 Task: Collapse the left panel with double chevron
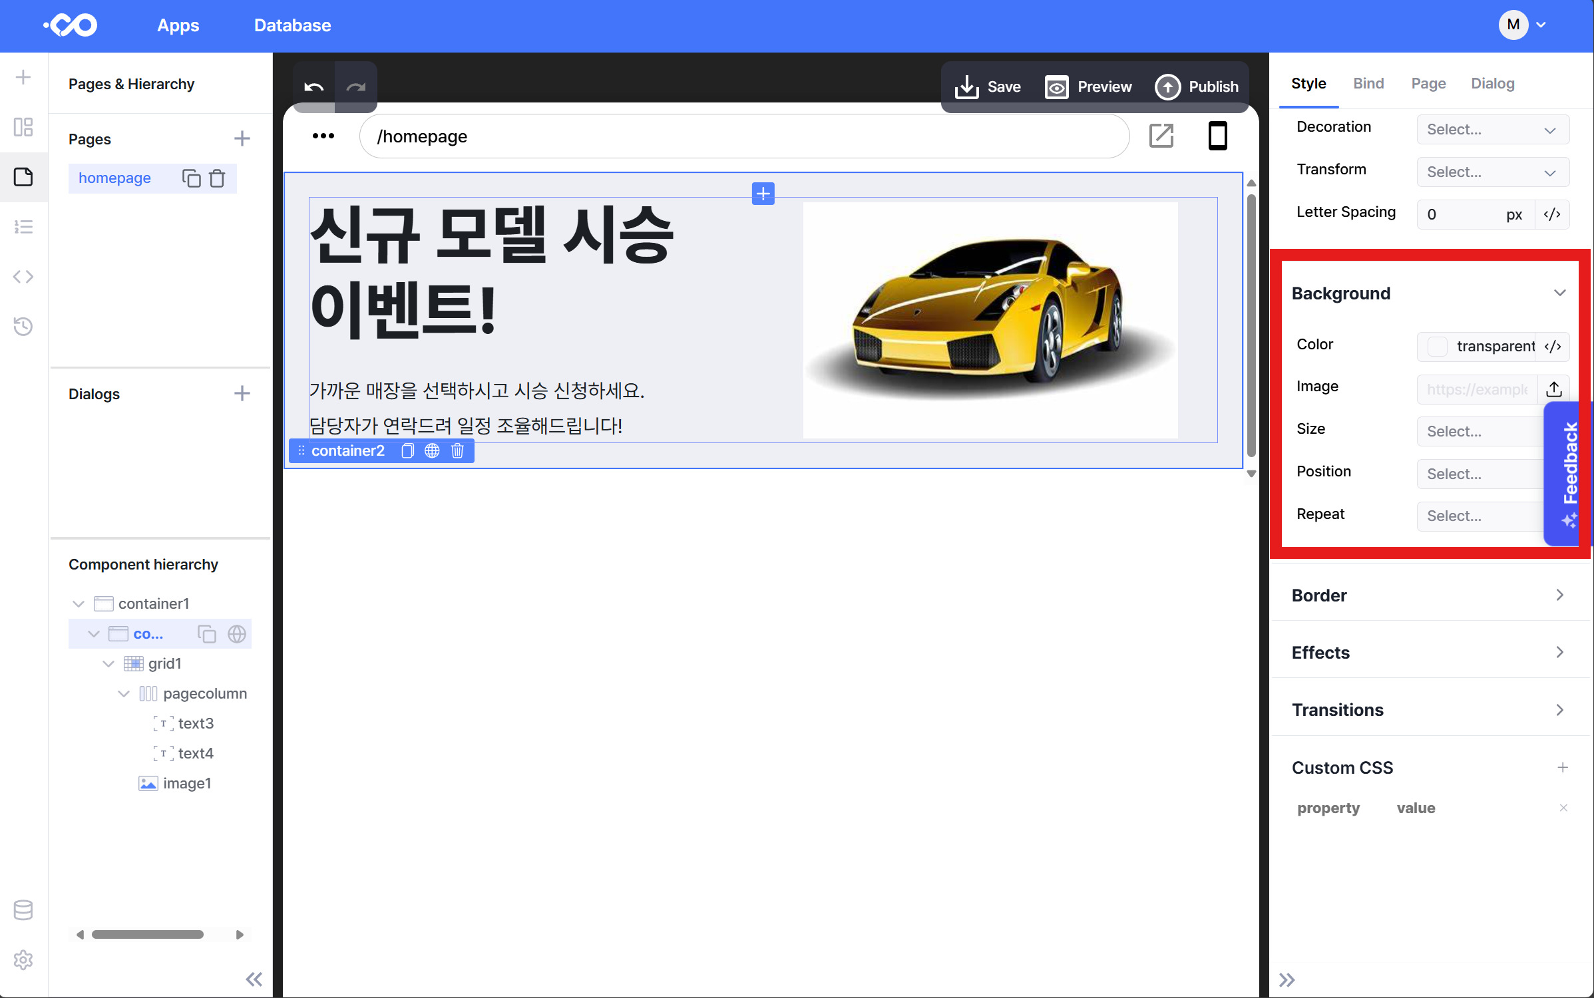point(254,979)
